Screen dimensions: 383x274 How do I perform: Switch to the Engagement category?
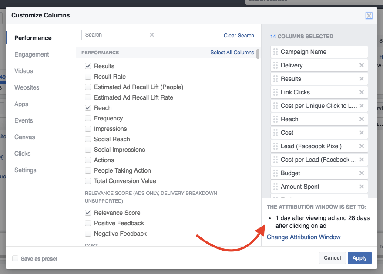(x=31, y=54)
